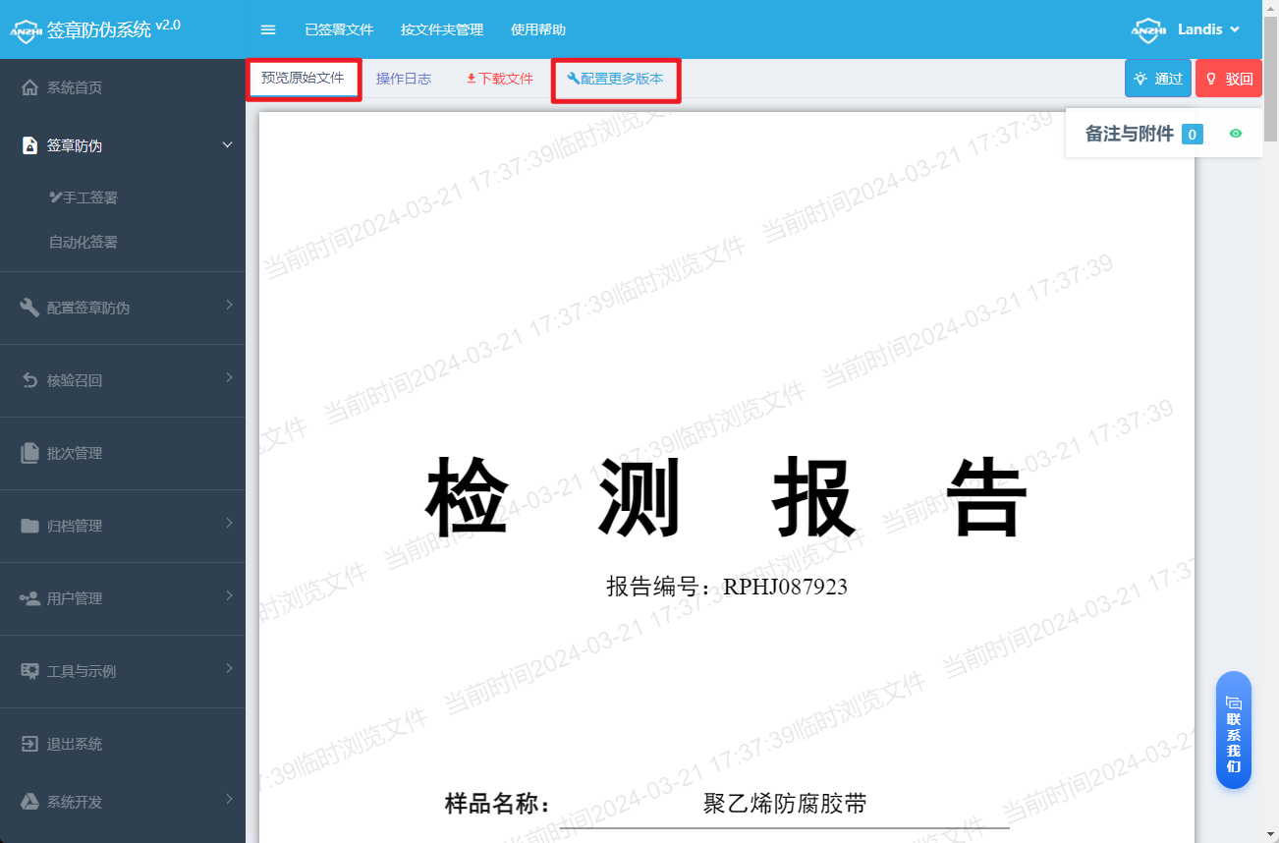The height and width of the screenshot is (843, 1279).
Task: Toggle the green eye icon in 备注与附件
Action: (1236, 134)
